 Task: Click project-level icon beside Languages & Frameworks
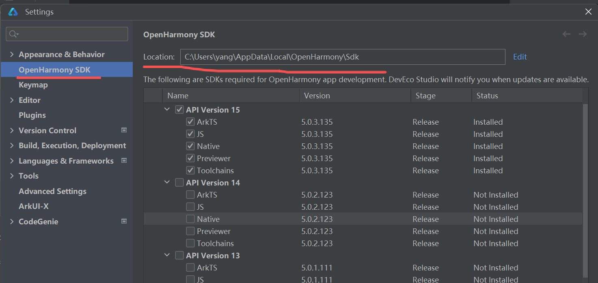pyautogui.click(x=124, y=161)
